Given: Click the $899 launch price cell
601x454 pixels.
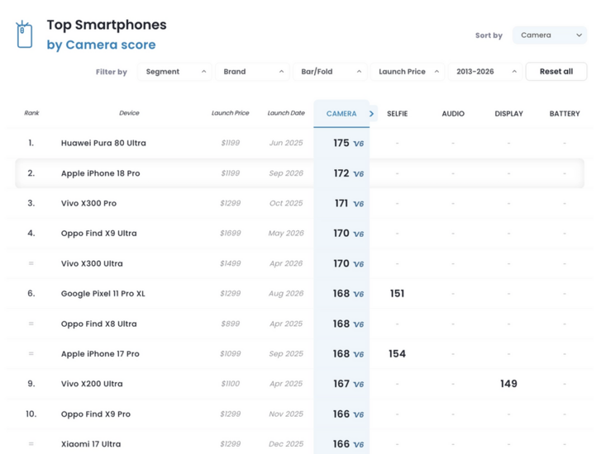Looking at the screenshot, I should click(231, 324).
